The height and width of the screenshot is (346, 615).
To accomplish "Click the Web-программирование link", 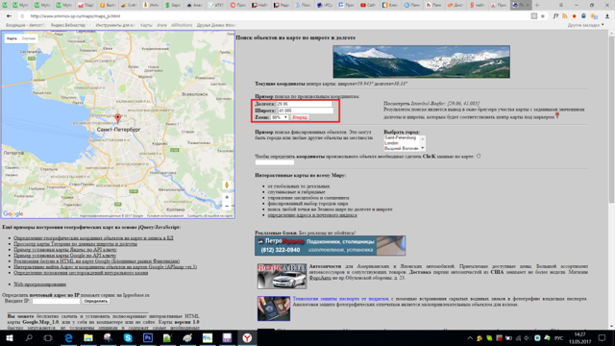I will (40, 284).
